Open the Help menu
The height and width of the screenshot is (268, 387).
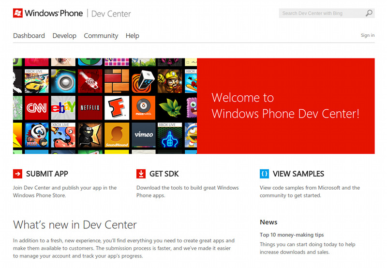click(x=132, y=36)
